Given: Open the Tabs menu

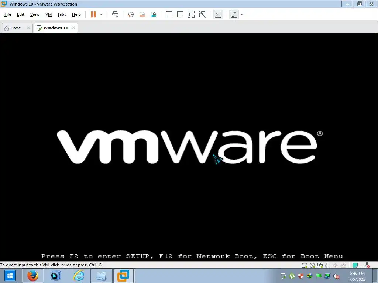Looking at the screenshot, I should [62, 14].
